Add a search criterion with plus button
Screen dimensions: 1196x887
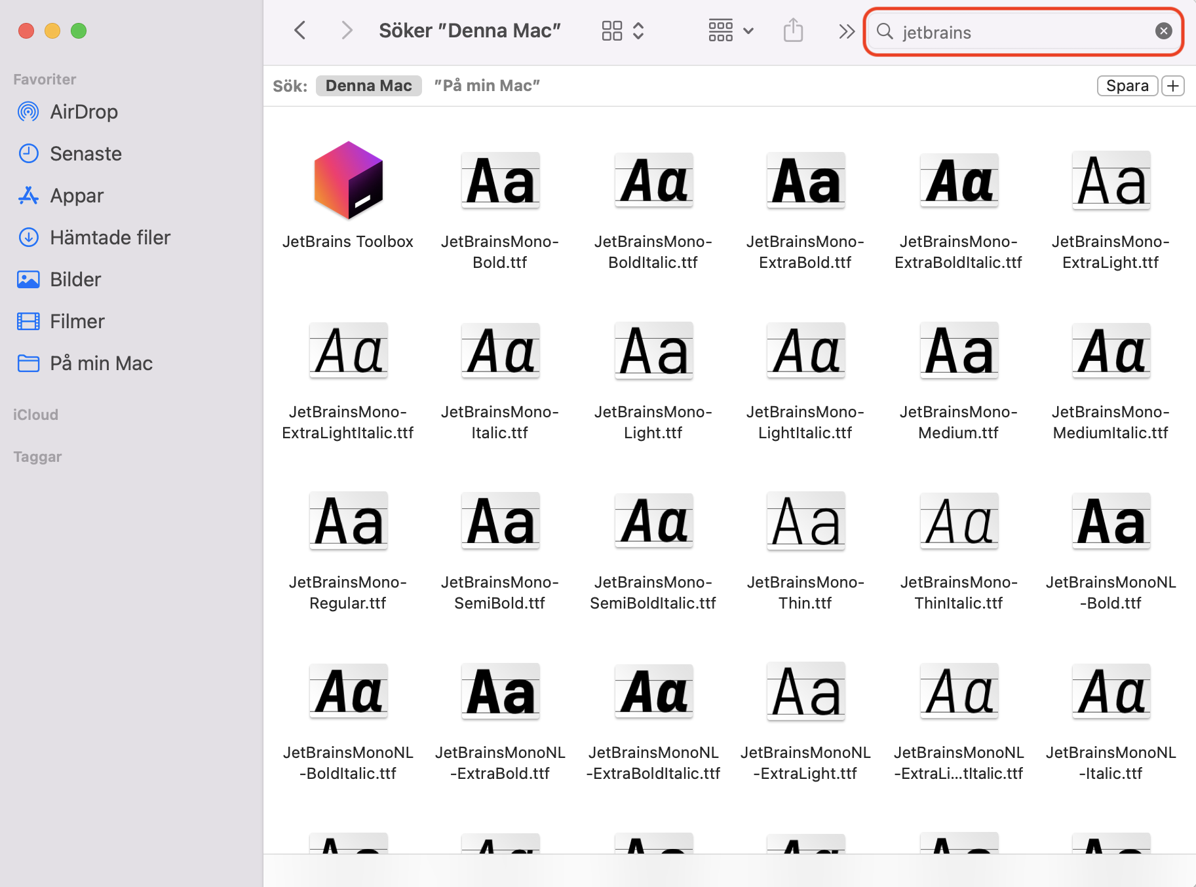click(x=1173, y=86)
